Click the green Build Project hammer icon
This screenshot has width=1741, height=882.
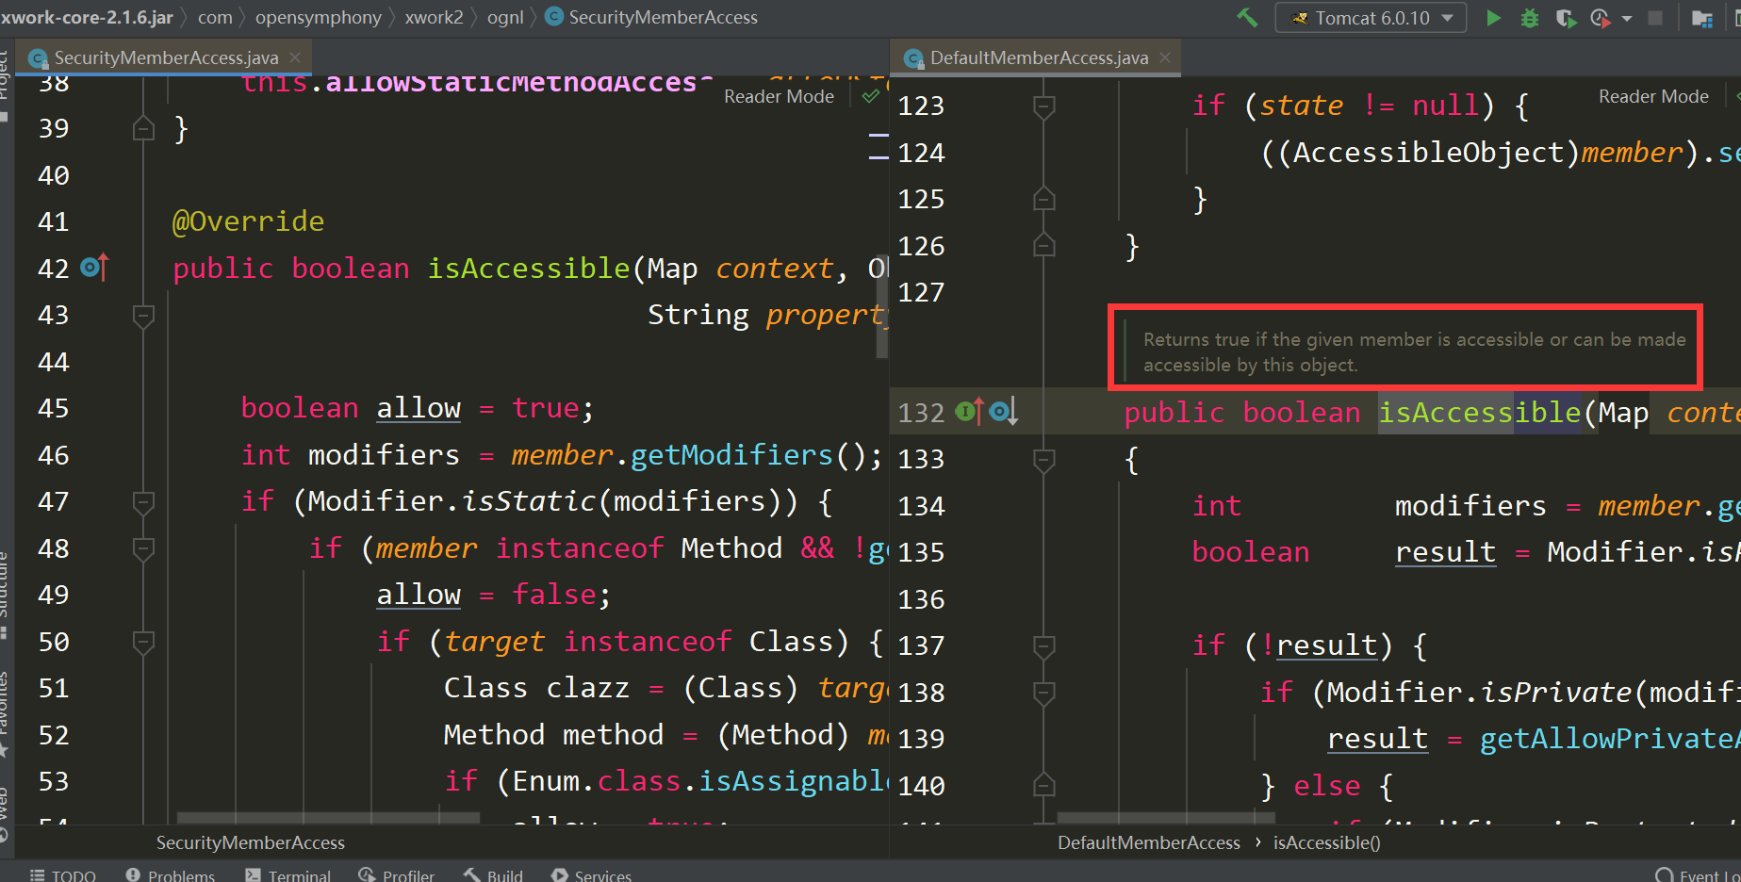point(1247,18)
